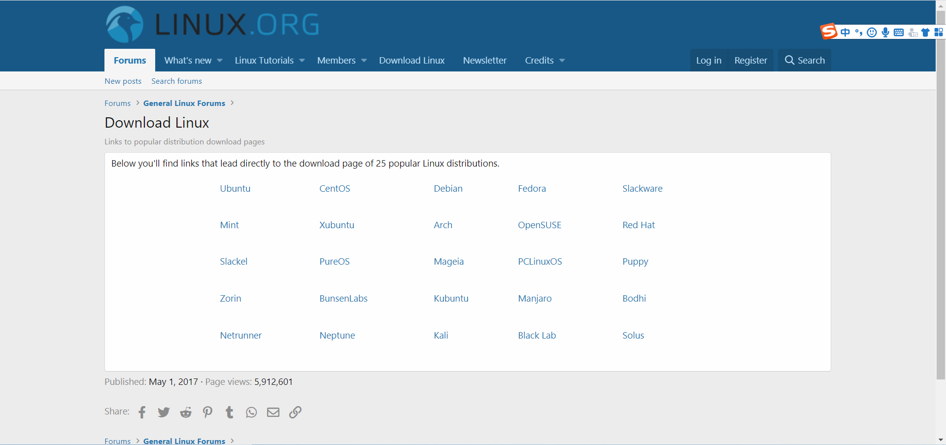Open the PureOS download link
This screenshot has width=946, height=445.
coord(335,261)
